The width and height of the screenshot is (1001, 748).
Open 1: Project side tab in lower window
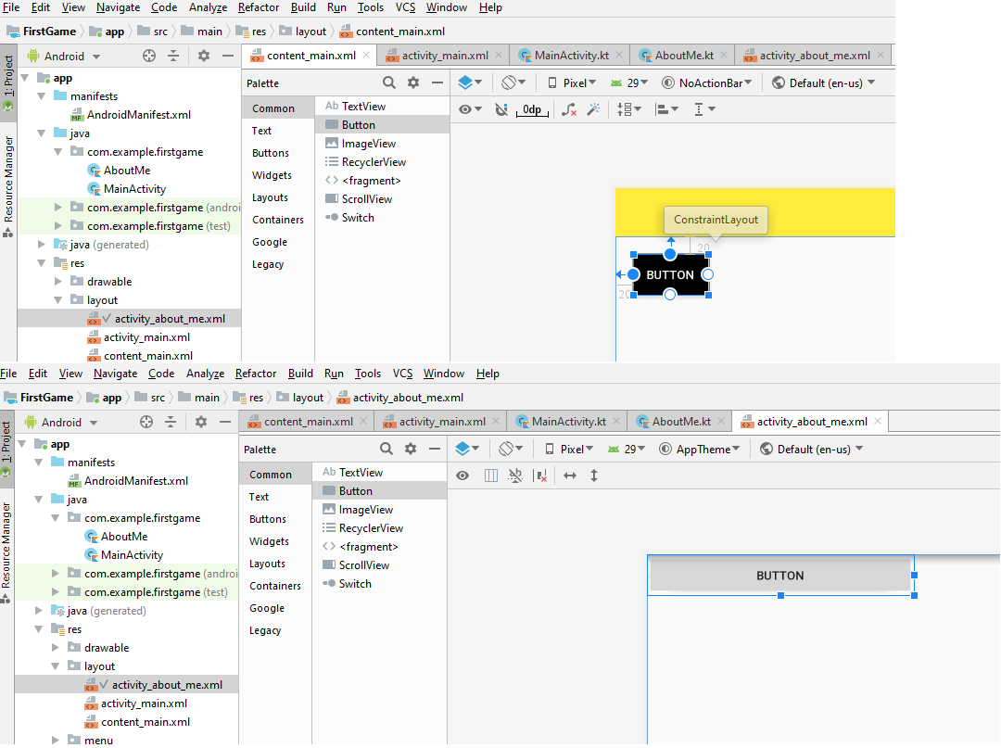6,448
